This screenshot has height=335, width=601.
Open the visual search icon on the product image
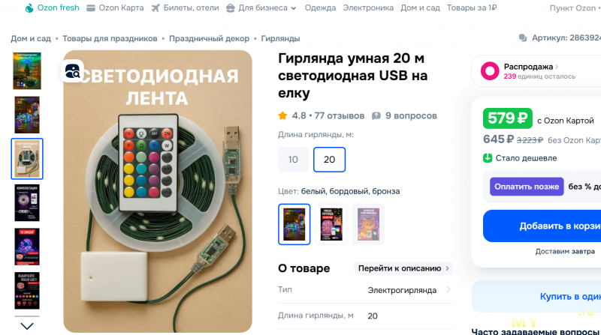72,71
